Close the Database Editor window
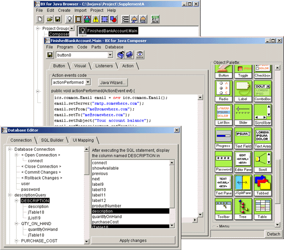This screenshot has width=284, height=250. click(177, 130)
